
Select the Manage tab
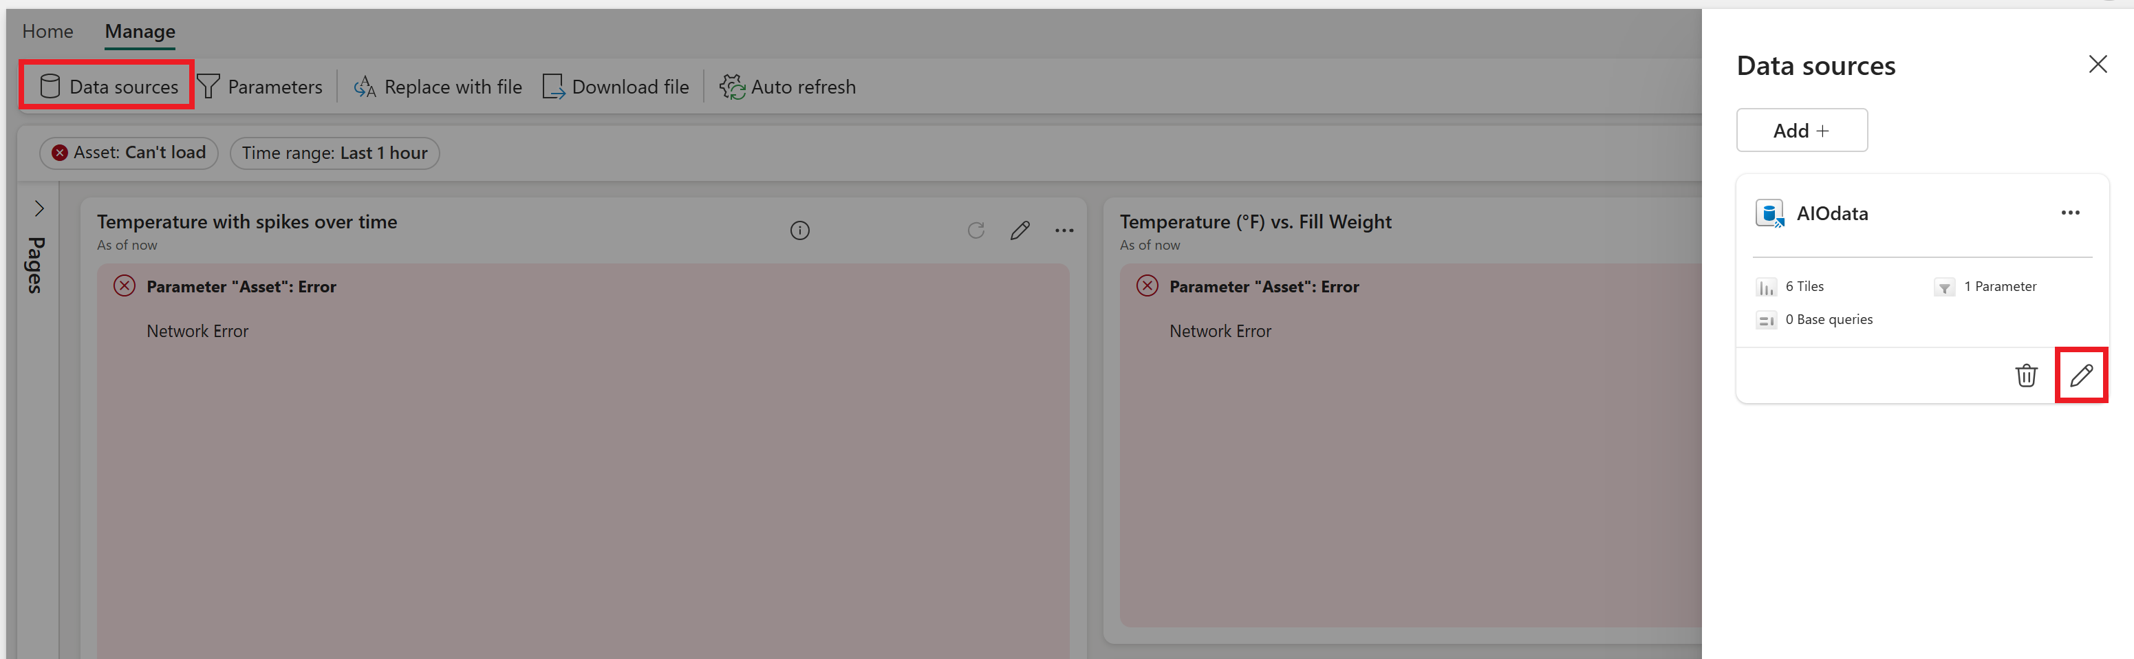coord(138,31)
